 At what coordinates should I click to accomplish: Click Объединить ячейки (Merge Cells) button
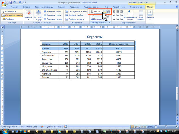(x=76, y=11)
